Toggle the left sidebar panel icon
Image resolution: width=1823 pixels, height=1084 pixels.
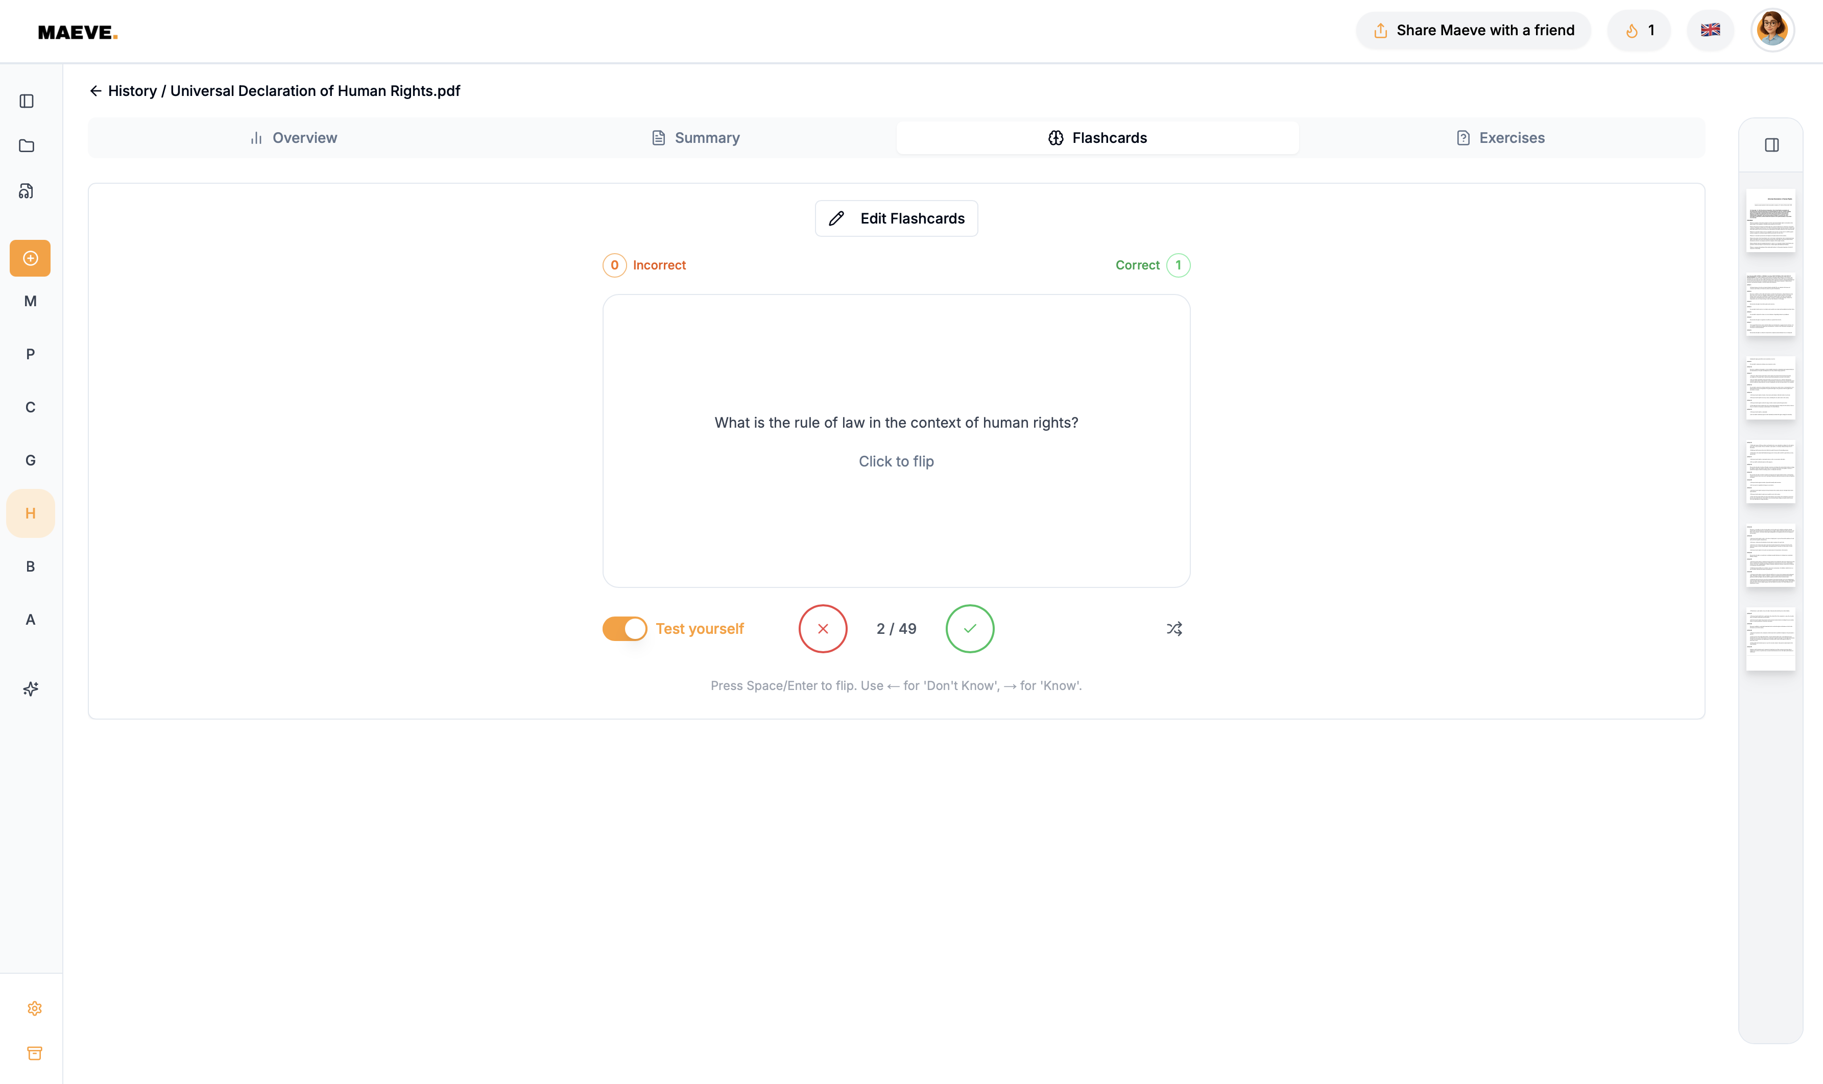[x=27, y=101]
